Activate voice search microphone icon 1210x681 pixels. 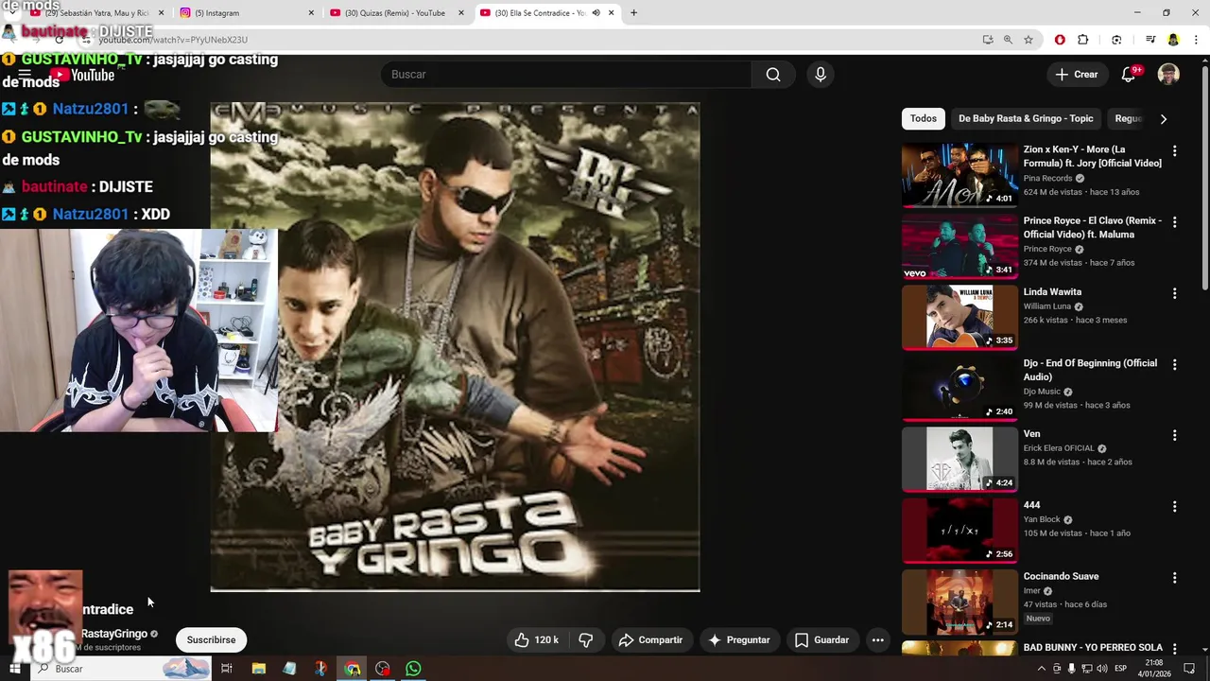click(x=820, y=75)
